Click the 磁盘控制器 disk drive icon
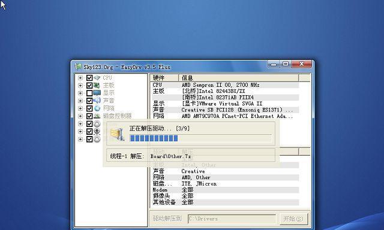This screenshot has width=384, height=230. coord(97,116)
